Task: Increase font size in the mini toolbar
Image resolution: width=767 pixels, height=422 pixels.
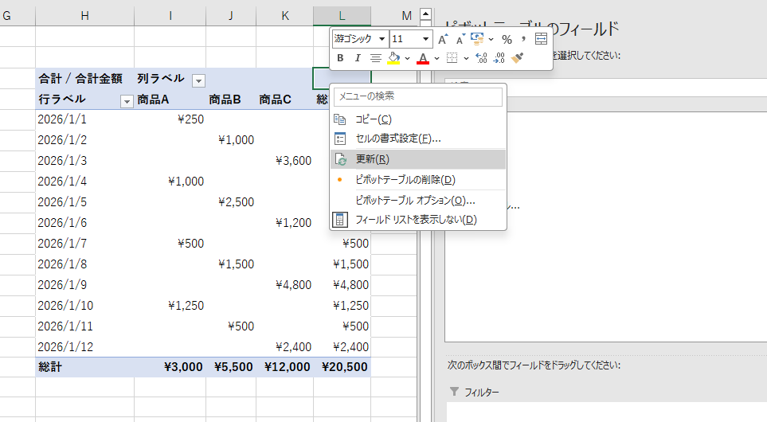Action: pyautogui.click(x=444, y=39)
